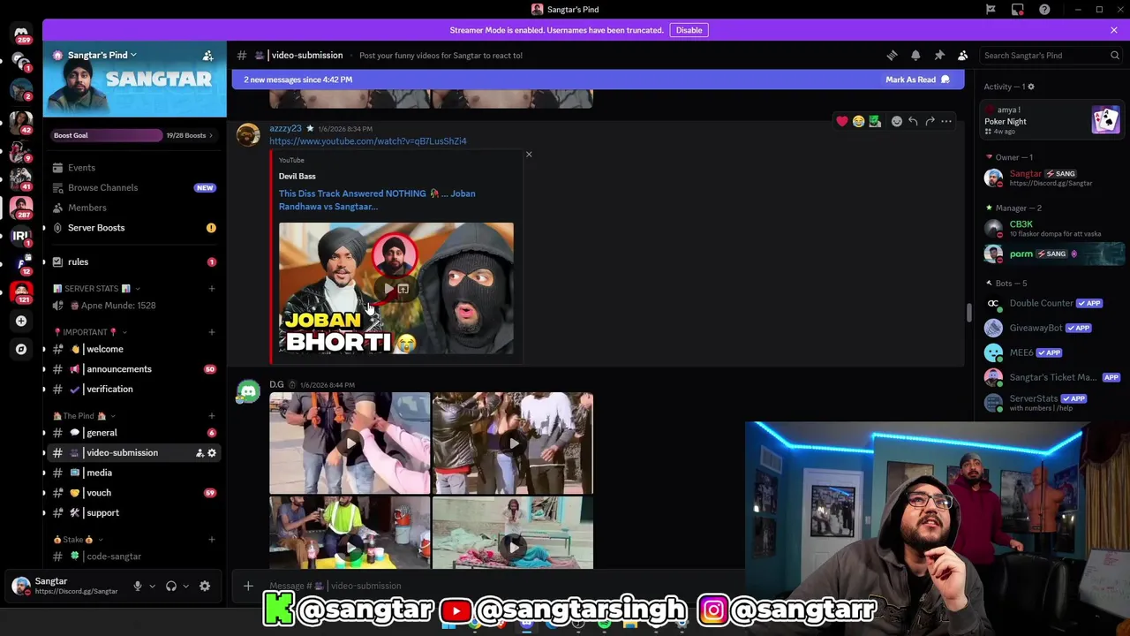The image size is (1130, 636).
Task: Open Events in sidebar
Action: (134, 168)
